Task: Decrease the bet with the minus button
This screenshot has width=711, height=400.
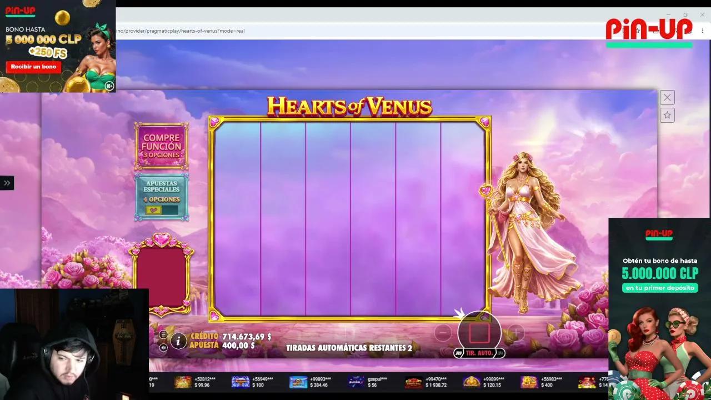Action: coord(443,333)
